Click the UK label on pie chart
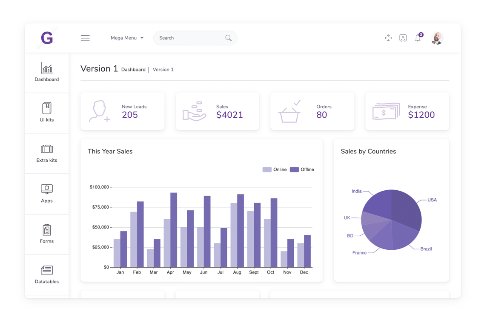Viewport: 487px width, 322px height. pos(347,218)
